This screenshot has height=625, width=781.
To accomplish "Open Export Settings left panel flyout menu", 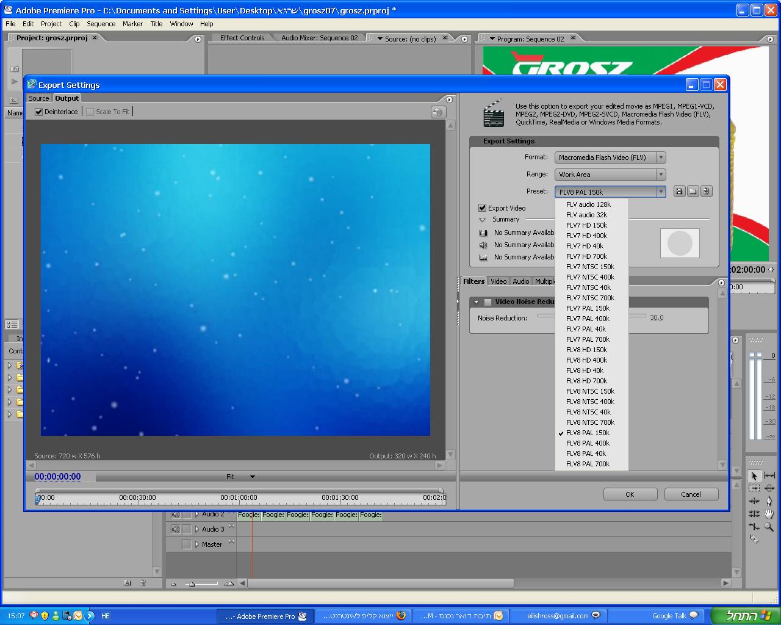I will pyautogui.click(x=450, y=99).
